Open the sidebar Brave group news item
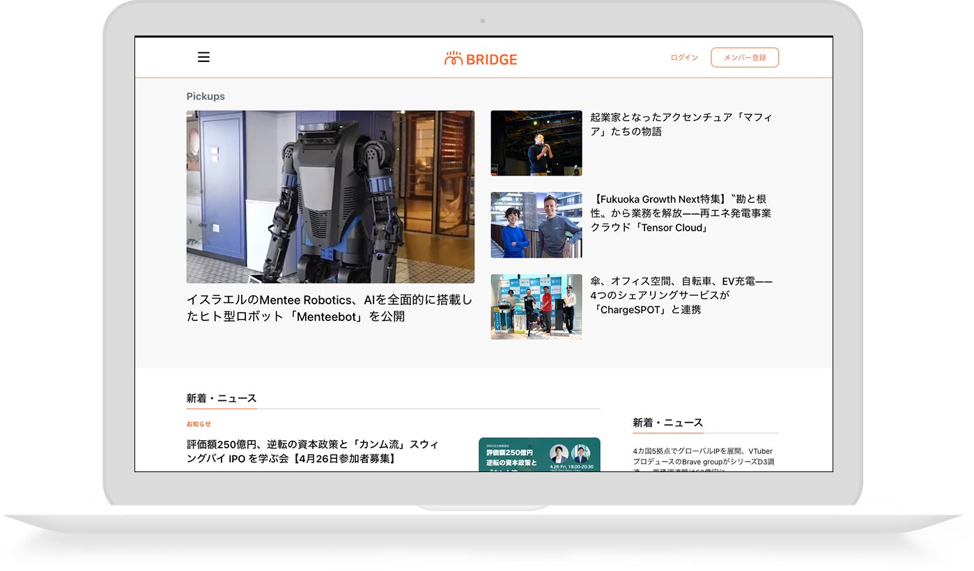This screenshot has width=974, height=571. (704, 461)
